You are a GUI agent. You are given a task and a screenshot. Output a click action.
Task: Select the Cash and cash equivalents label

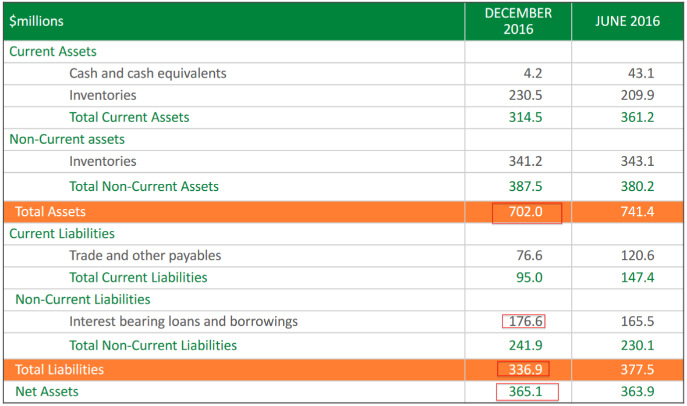tap(148, 73)
